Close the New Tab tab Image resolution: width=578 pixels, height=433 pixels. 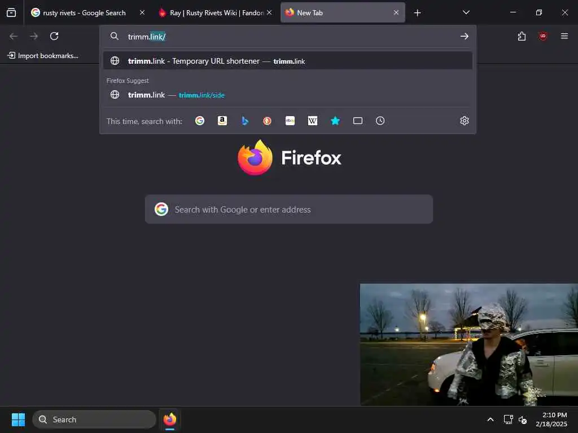click(x=396, y=12)
